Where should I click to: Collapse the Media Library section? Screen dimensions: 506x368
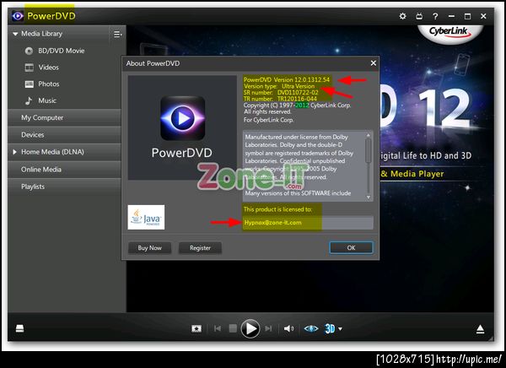coord(15,34)
